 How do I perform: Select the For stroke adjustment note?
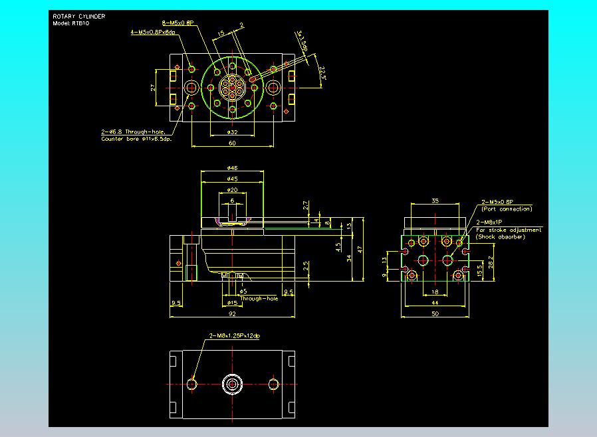(x=509, y=230)
